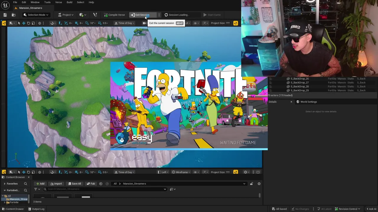Image resolution: width=378 pixels, height=212 pixels.
Task: Expand the Favorites section
Action: tap(4, 184)
